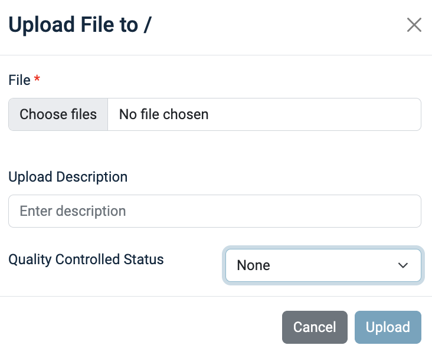Select the 'None' value in the status combo box

tap(253, 265)
